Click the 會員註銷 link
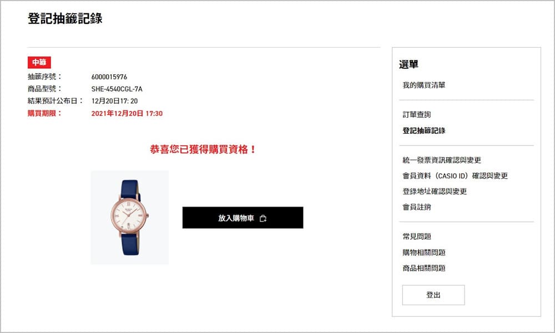Image resolution: width=555 pixels, height=333 pixels. coord(417,207)
